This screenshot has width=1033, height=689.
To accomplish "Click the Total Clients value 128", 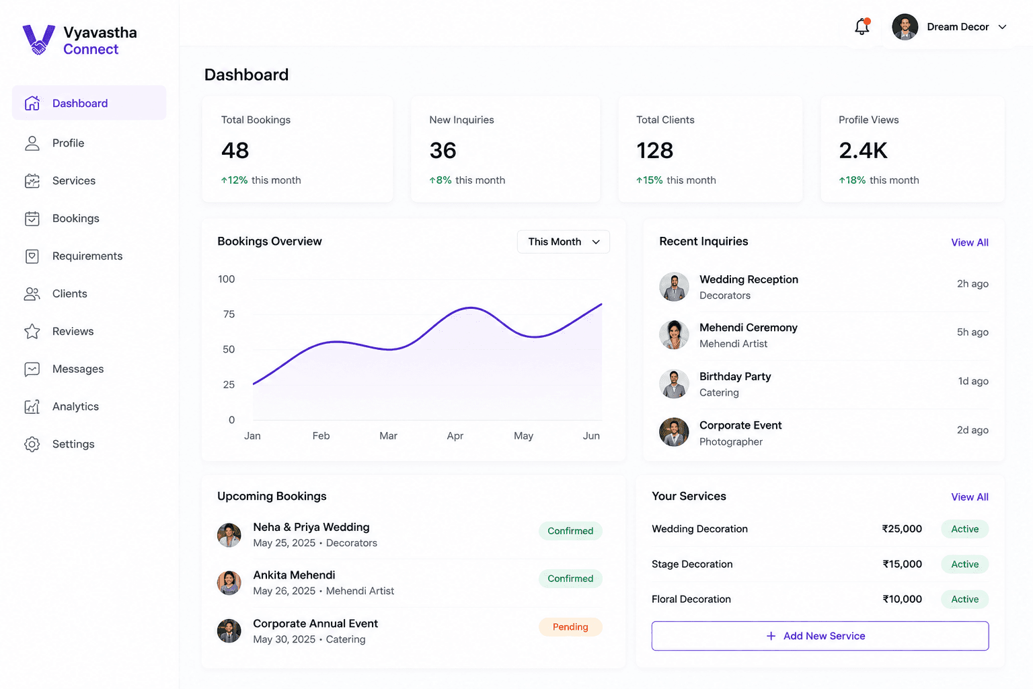I will (655, 150).
